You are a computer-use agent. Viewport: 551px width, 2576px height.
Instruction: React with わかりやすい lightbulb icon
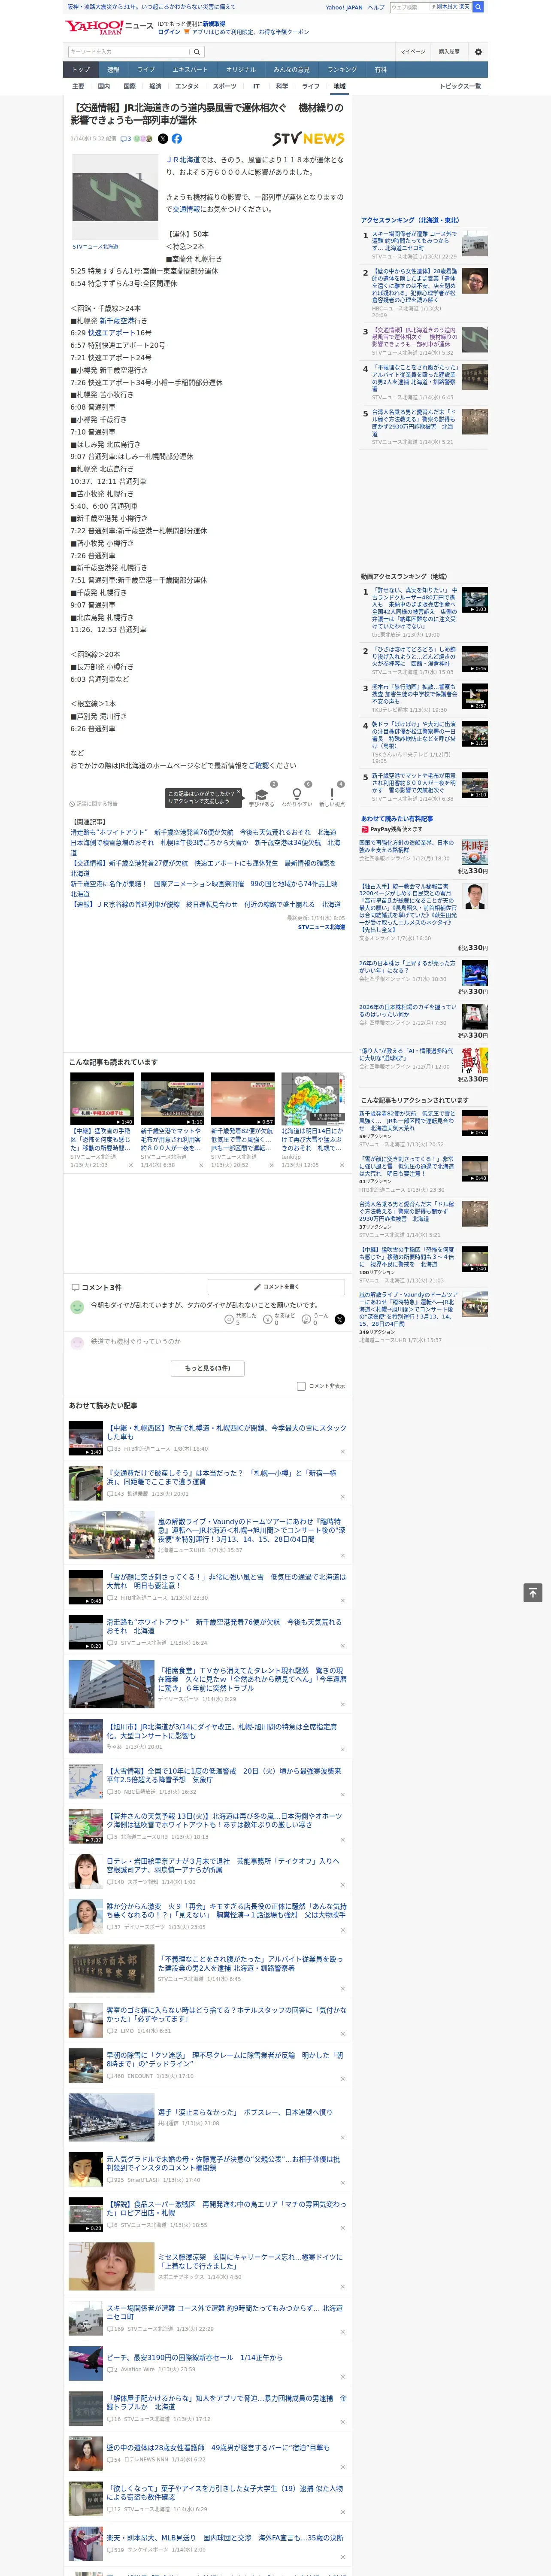pos(296,795)
